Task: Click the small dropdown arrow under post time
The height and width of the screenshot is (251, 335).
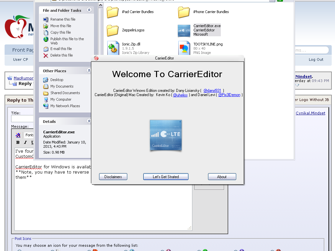Action: click(297, 85)
